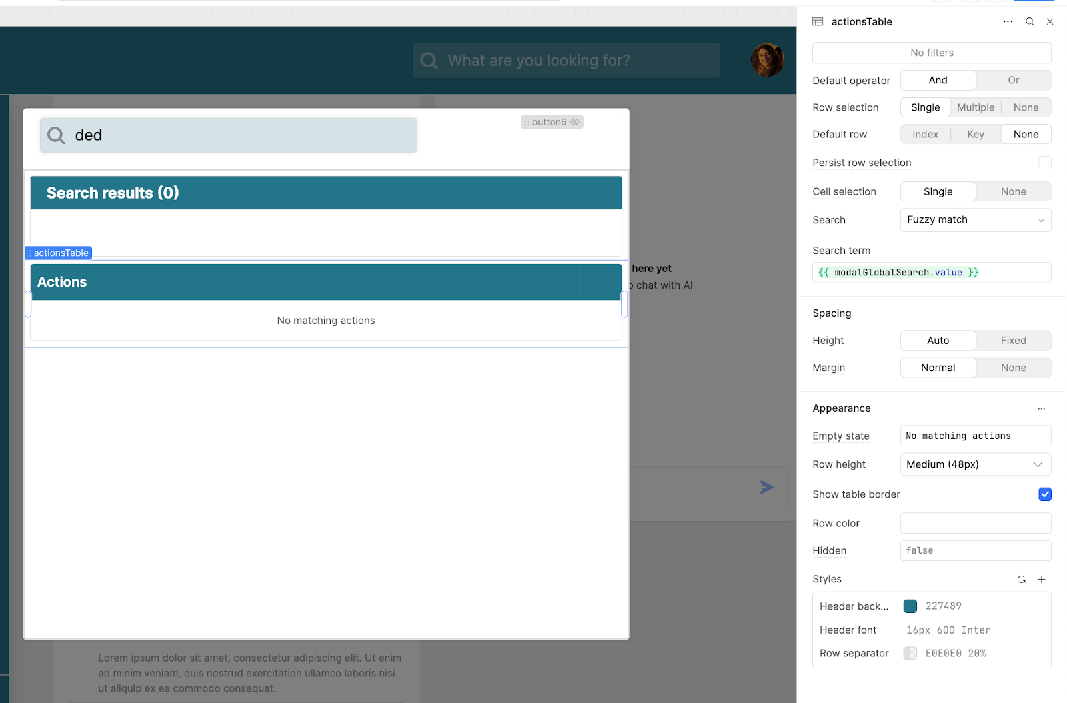Click the No filters button

(932, 53)
